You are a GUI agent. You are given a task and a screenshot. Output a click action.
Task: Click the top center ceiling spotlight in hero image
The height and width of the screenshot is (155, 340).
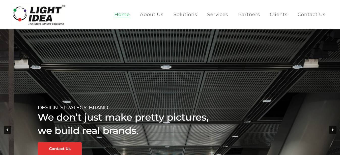(166, 67)
